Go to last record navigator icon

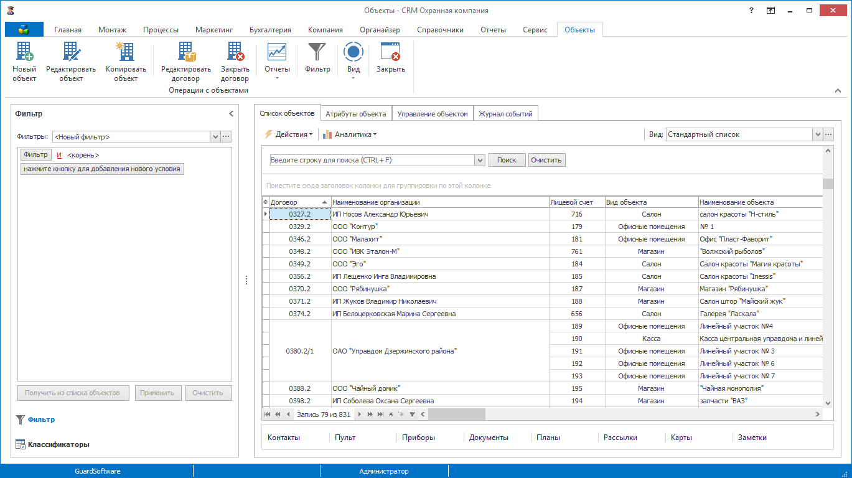tap(380, 414)
